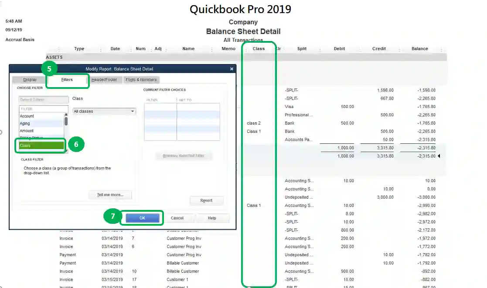Click the 'Accounts Pa...' split cell

click(299, 140)
